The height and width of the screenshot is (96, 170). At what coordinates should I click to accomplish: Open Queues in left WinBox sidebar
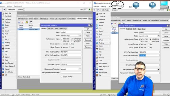click(7, 49)
